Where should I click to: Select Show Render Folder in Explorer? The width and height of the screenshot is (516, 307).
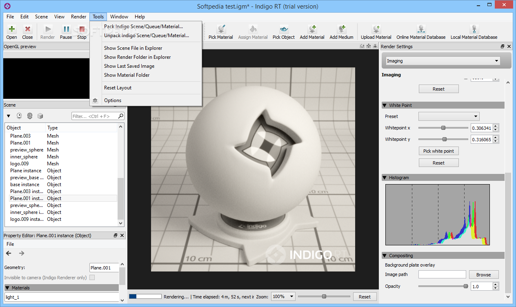(x=137, y=57)
